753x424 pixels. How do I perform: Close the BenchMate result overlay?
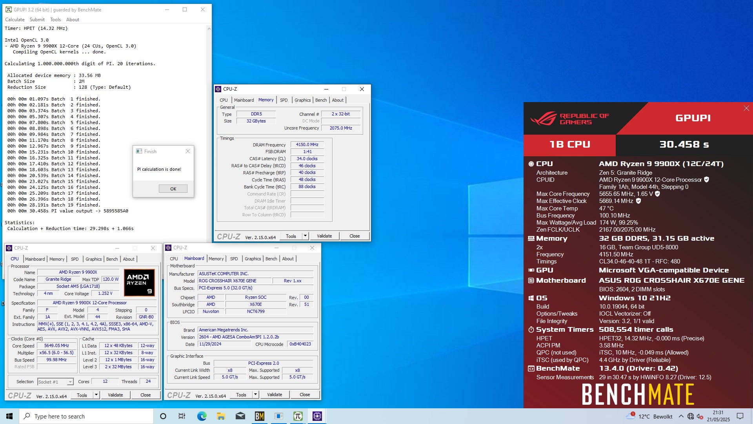[x=746, y=108]
